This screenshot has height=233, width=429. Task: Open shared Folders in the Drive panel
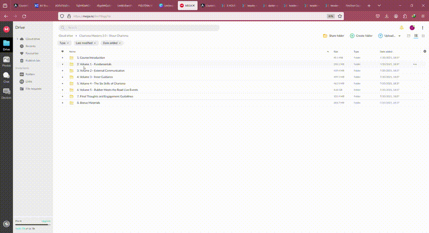point(30,74)
